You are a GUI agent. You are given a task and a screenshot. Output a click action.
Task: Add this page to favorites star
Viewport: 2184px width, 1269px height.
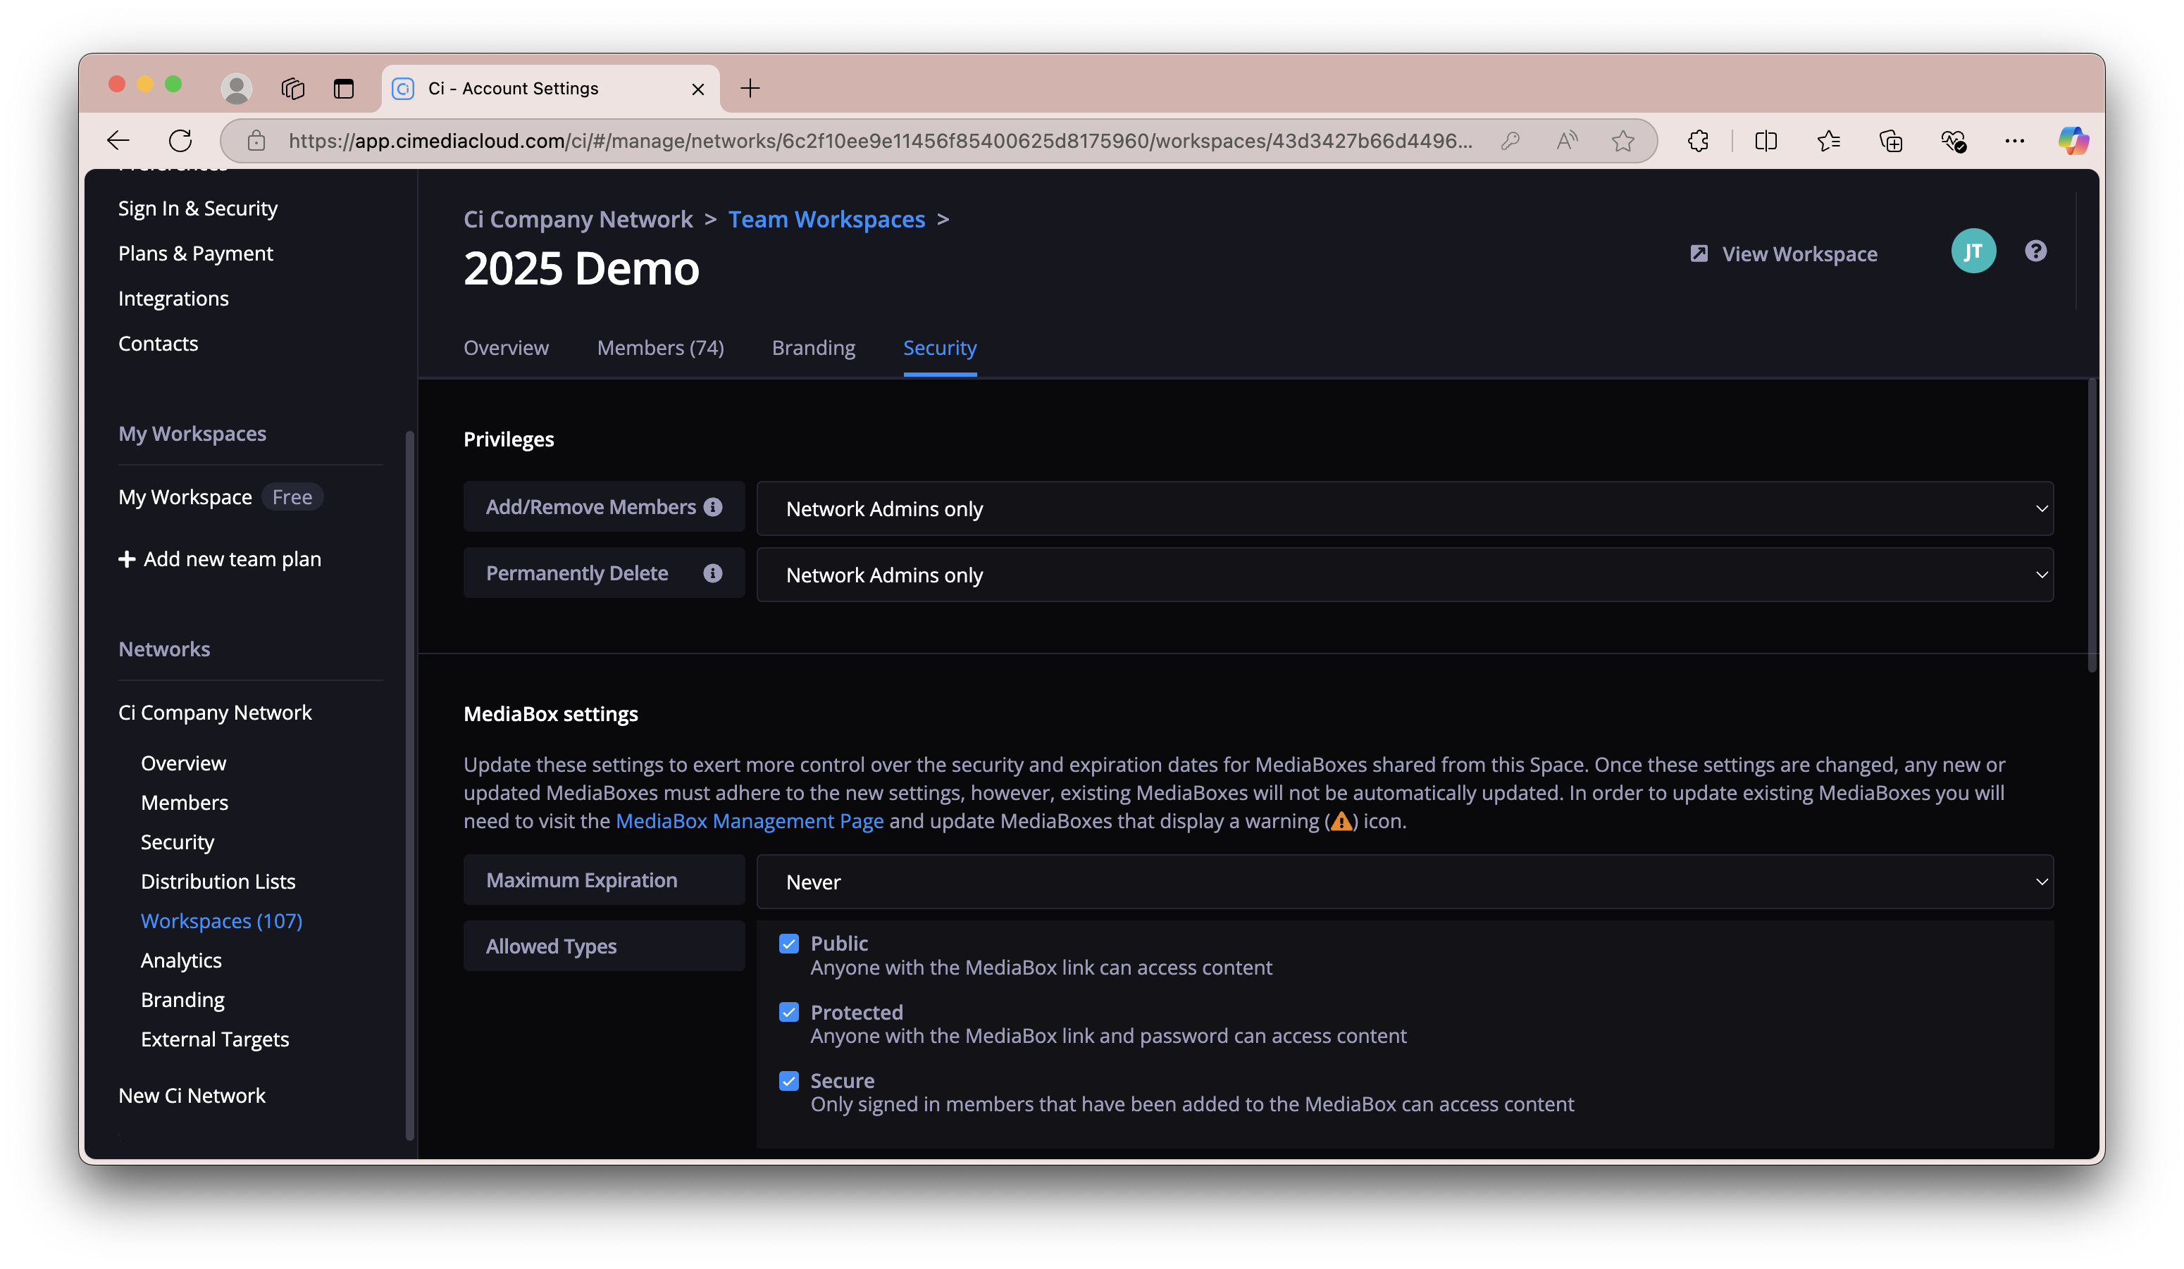(x=1623, y=140)
